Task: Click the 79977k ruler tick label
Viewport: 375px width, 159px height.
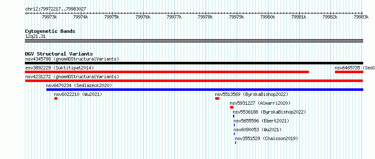Action: coord(174,17)
